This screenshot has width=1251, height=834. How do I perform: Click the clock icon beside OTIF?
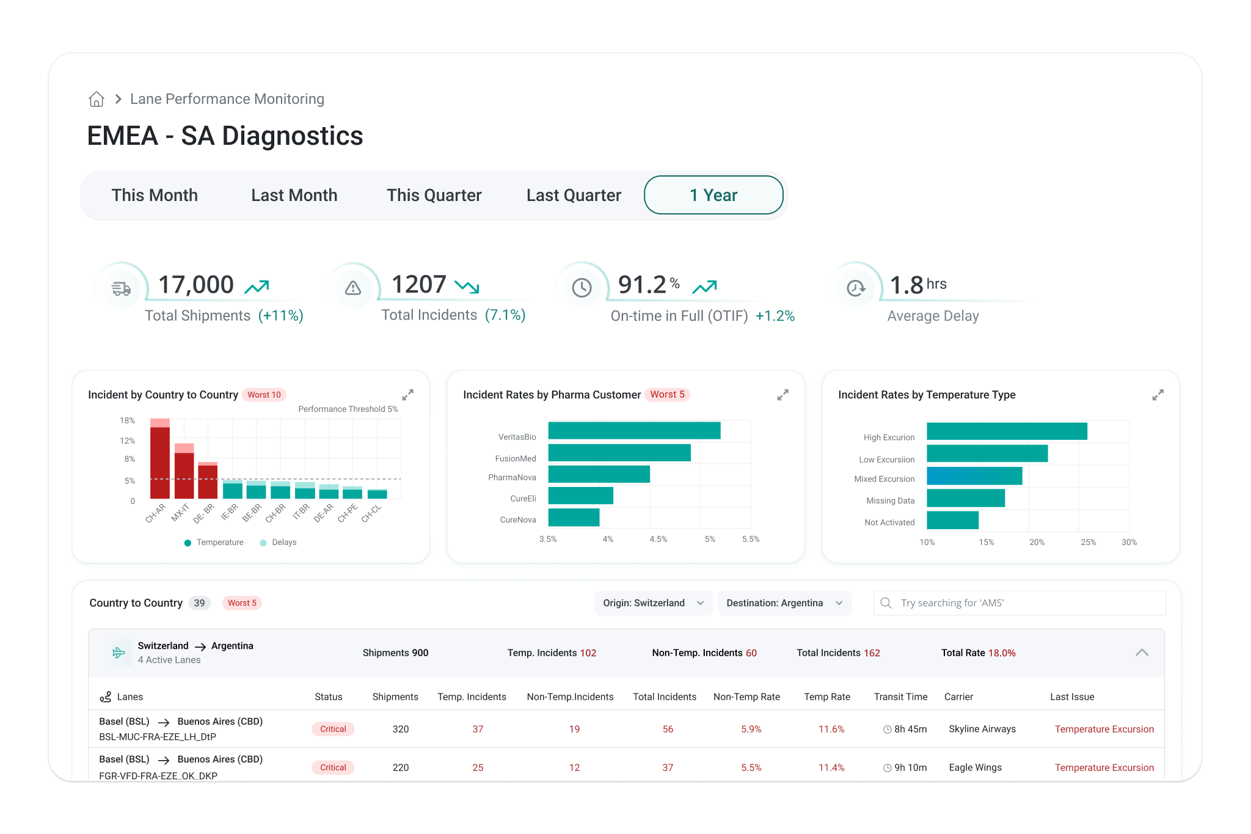(x=582, y=288)
